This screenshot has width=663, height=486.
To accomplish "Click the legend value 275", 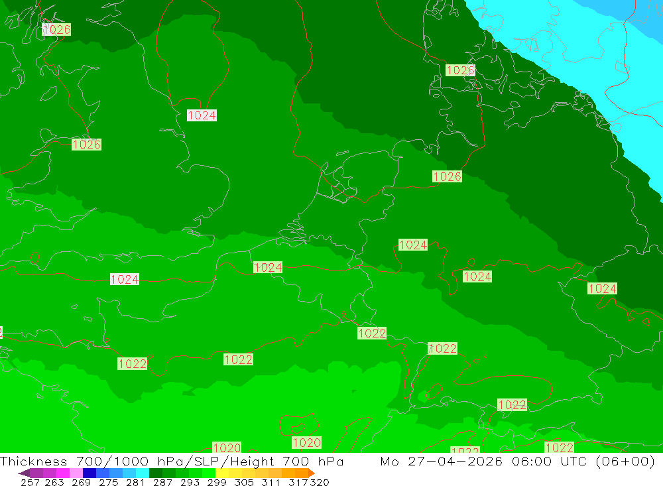I will [x=108, y=482].
